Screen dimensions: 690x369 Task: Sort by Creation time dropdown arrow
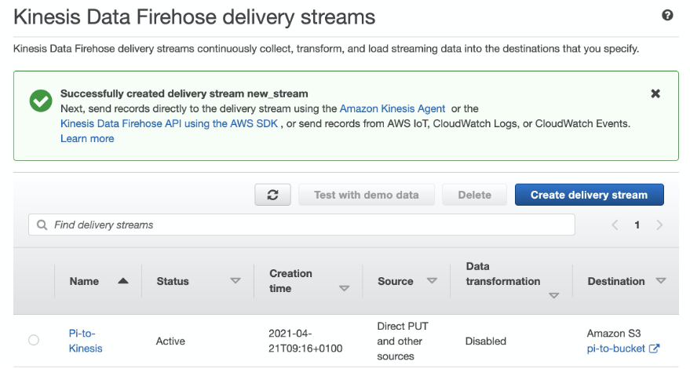(x=344, y=289)
